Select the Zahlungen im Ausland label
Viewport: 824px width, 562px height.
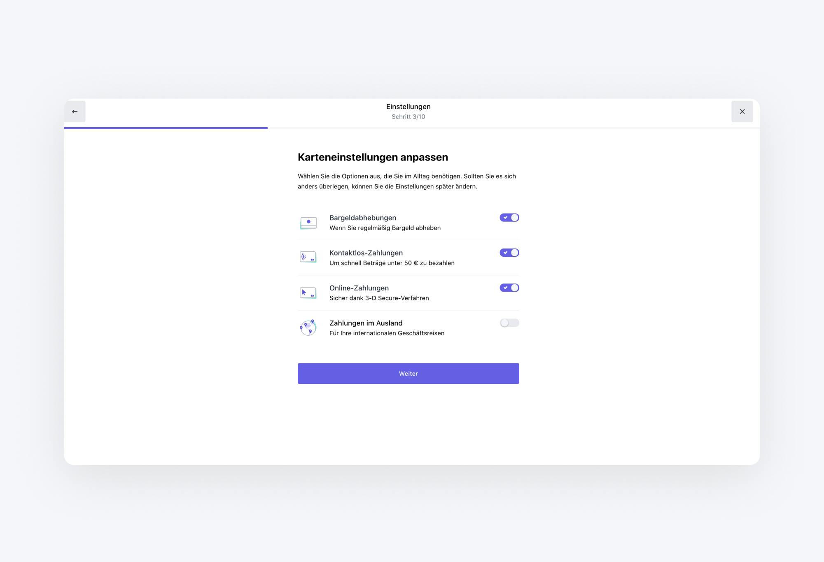[x=366, y=323]
